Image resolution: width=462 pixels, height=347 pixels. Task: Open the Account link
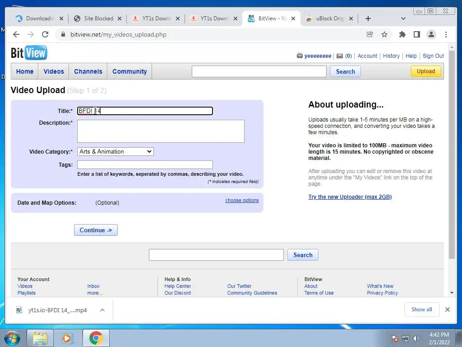click(367, 56)
